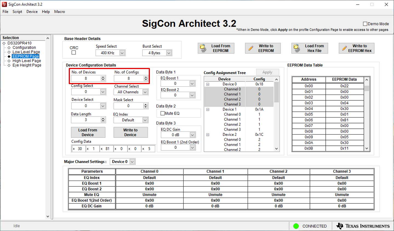Click Channel 2 under Device 0 in tree
394x231 pixels.
pyautogui.click(x=232, y=99)
